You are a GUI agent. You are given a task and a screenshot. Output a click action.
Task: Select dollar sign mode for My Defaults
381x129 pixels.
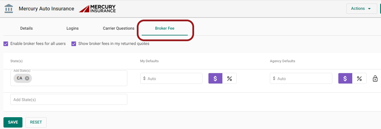[x=215, y=78]
